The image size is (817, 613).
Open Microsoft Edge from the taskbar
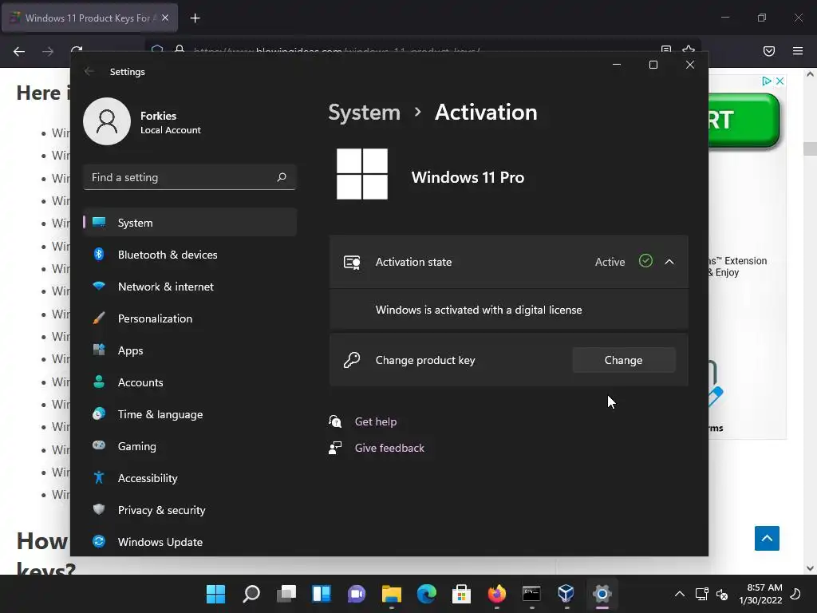(426, 594)
